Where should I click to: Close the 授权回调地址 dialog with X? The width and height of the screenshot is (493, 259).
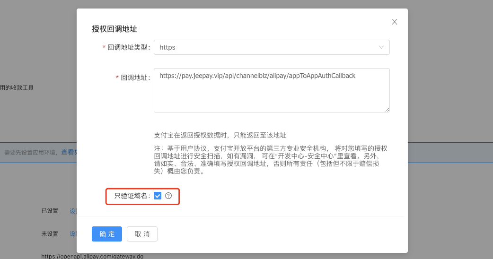(394, 22)
